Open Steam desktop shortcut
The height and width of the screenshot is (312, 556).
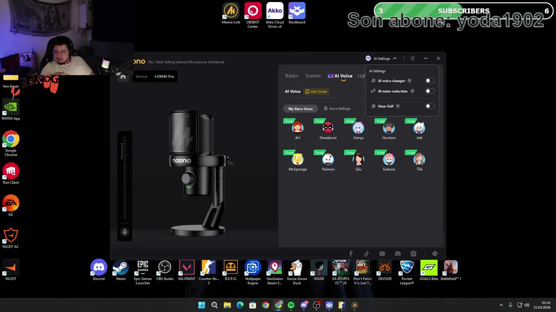(x=121, y=270)
